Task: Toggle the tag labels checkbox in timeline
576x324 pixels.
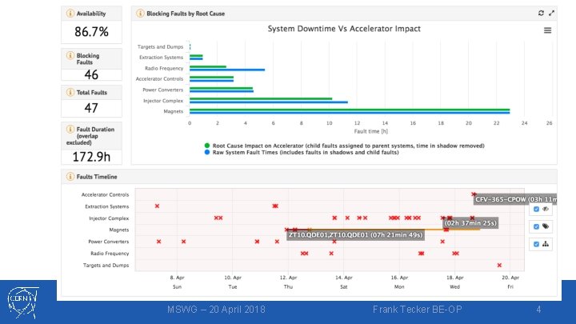Action: [x=536, y=226]
